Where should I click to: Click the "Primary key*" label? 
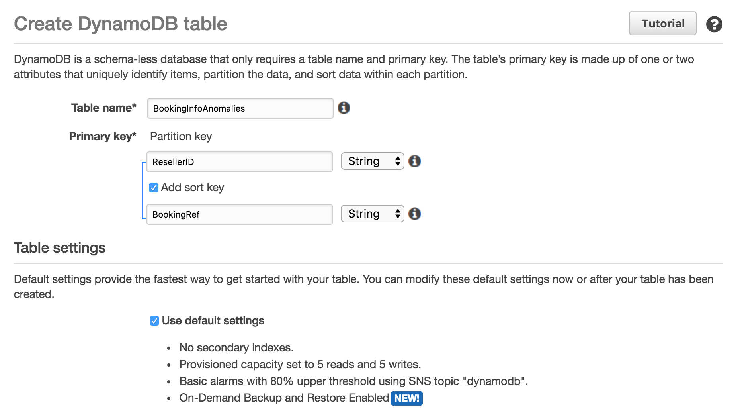pyautogui.click(x=102, y=137)
